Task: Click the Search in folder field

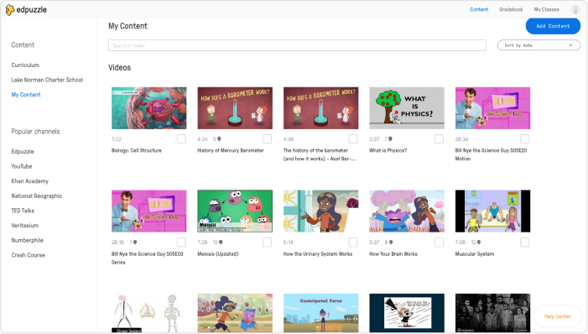Action: (x=297, y=45)
